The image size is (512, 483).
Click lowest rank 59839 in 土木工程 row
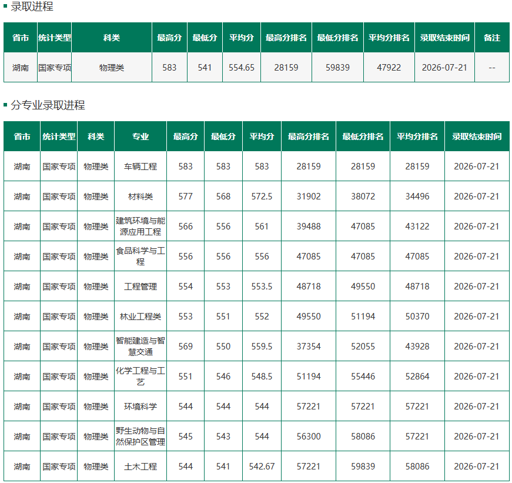(363, 467)
